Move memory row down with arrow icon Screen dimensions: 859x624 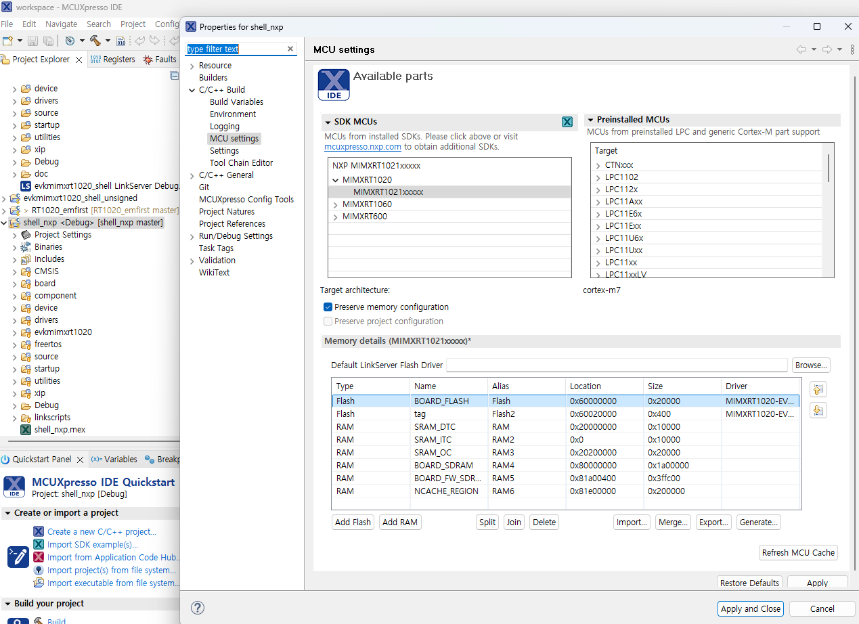[818, 410]
